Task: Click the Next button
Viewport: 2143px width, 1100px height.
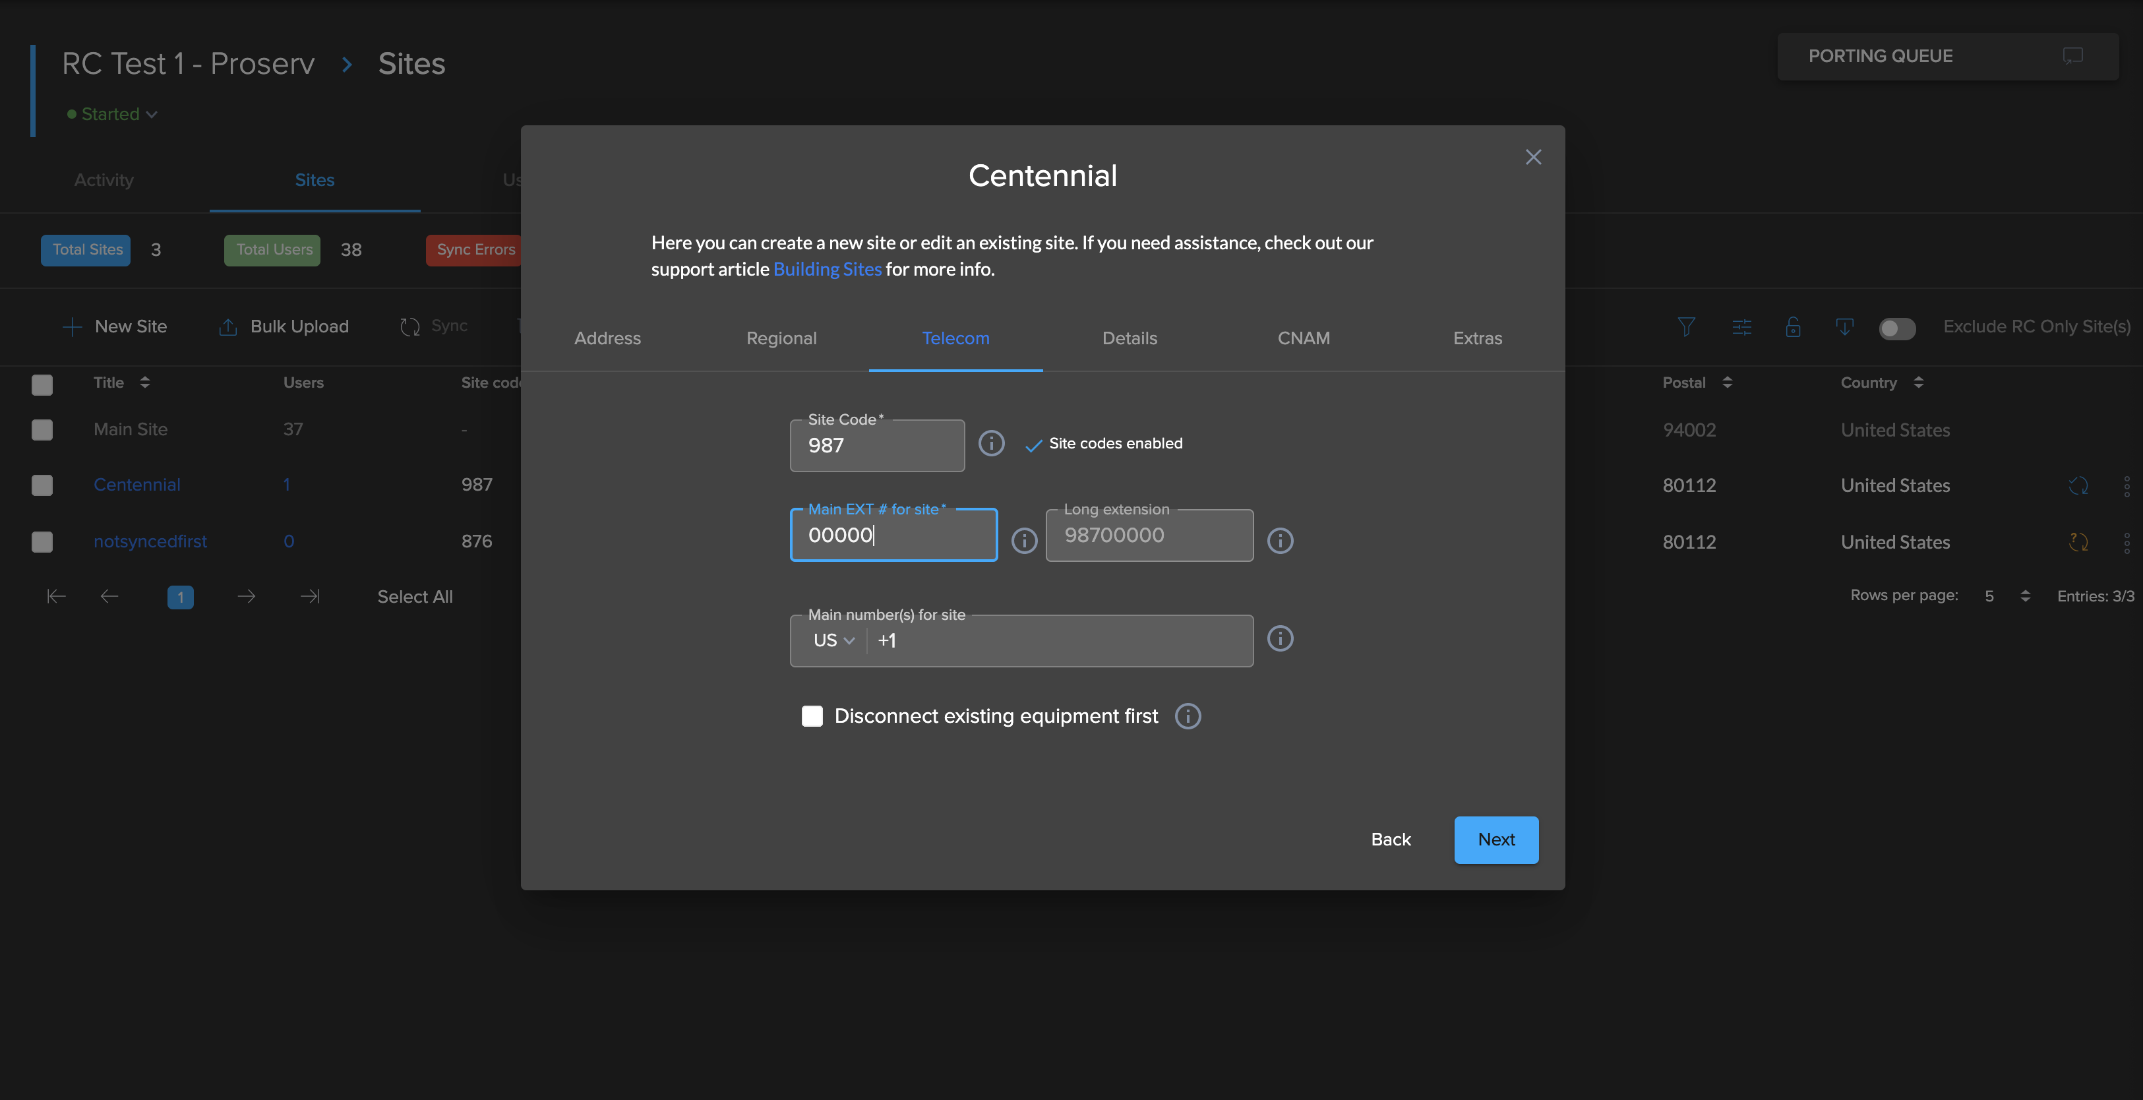Action: [x=1495, y=840]
